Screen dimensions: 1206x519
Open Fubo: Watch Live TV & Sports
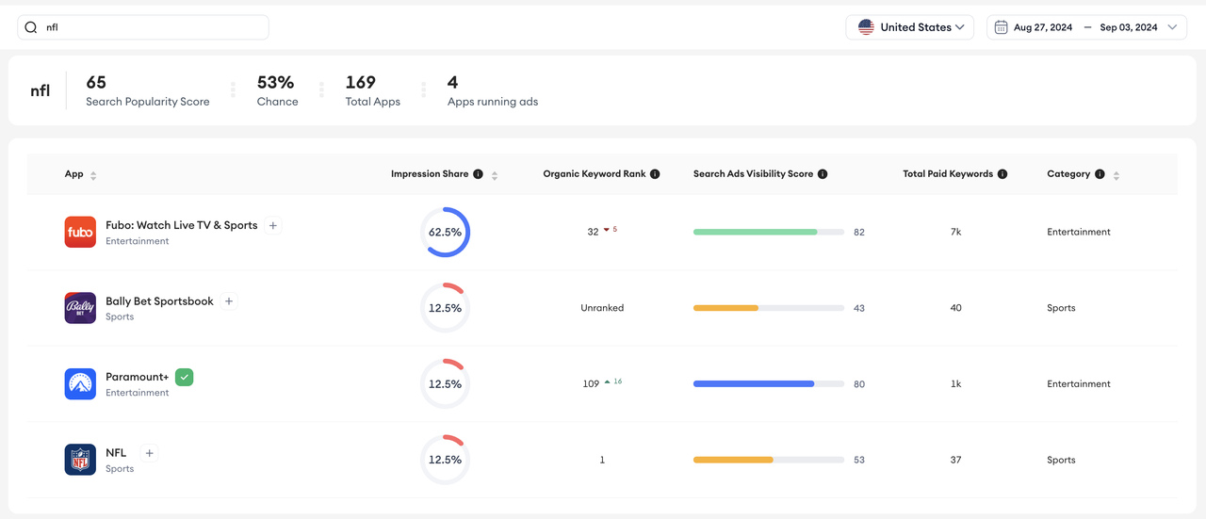[181, 225]
